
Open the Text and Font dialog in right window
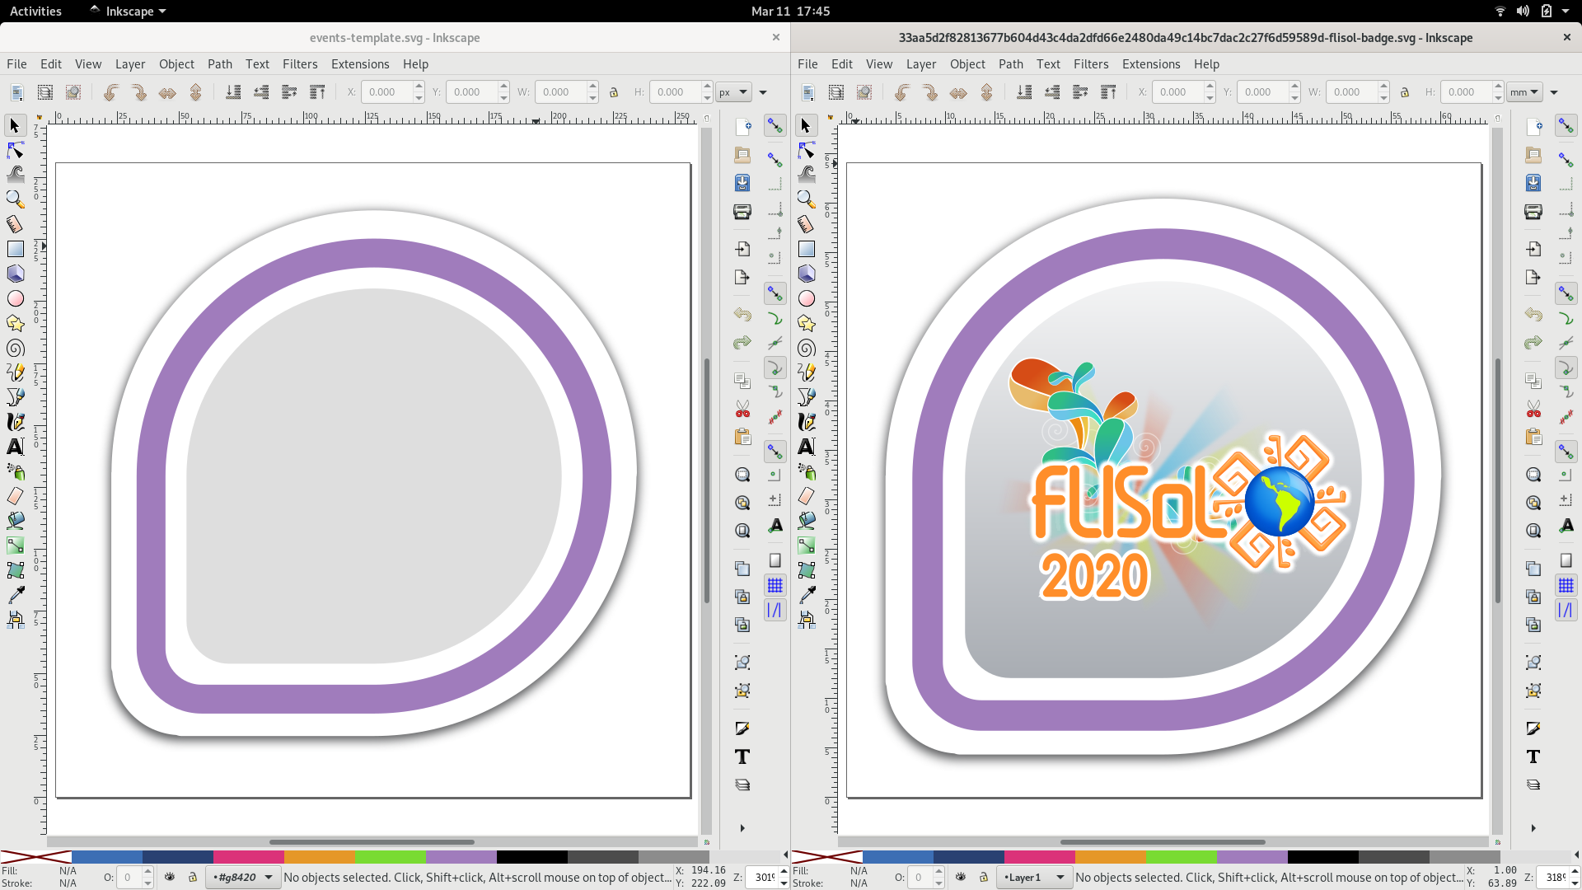pyautogui.click(x=1533, y=756)
